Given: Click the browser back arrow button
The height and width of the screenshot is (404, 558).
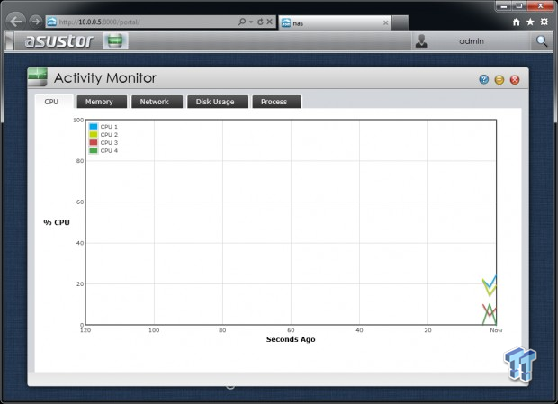Looking at the screenshot, I should point(16,22).
